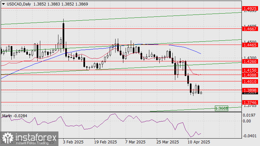Select the -0.0401 oscillator scale value
The width and height of the screenshot is (260, 146).
click(249, 136)
